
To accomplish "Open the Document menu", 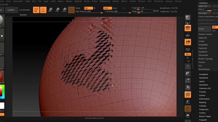I will coord(18,1).
